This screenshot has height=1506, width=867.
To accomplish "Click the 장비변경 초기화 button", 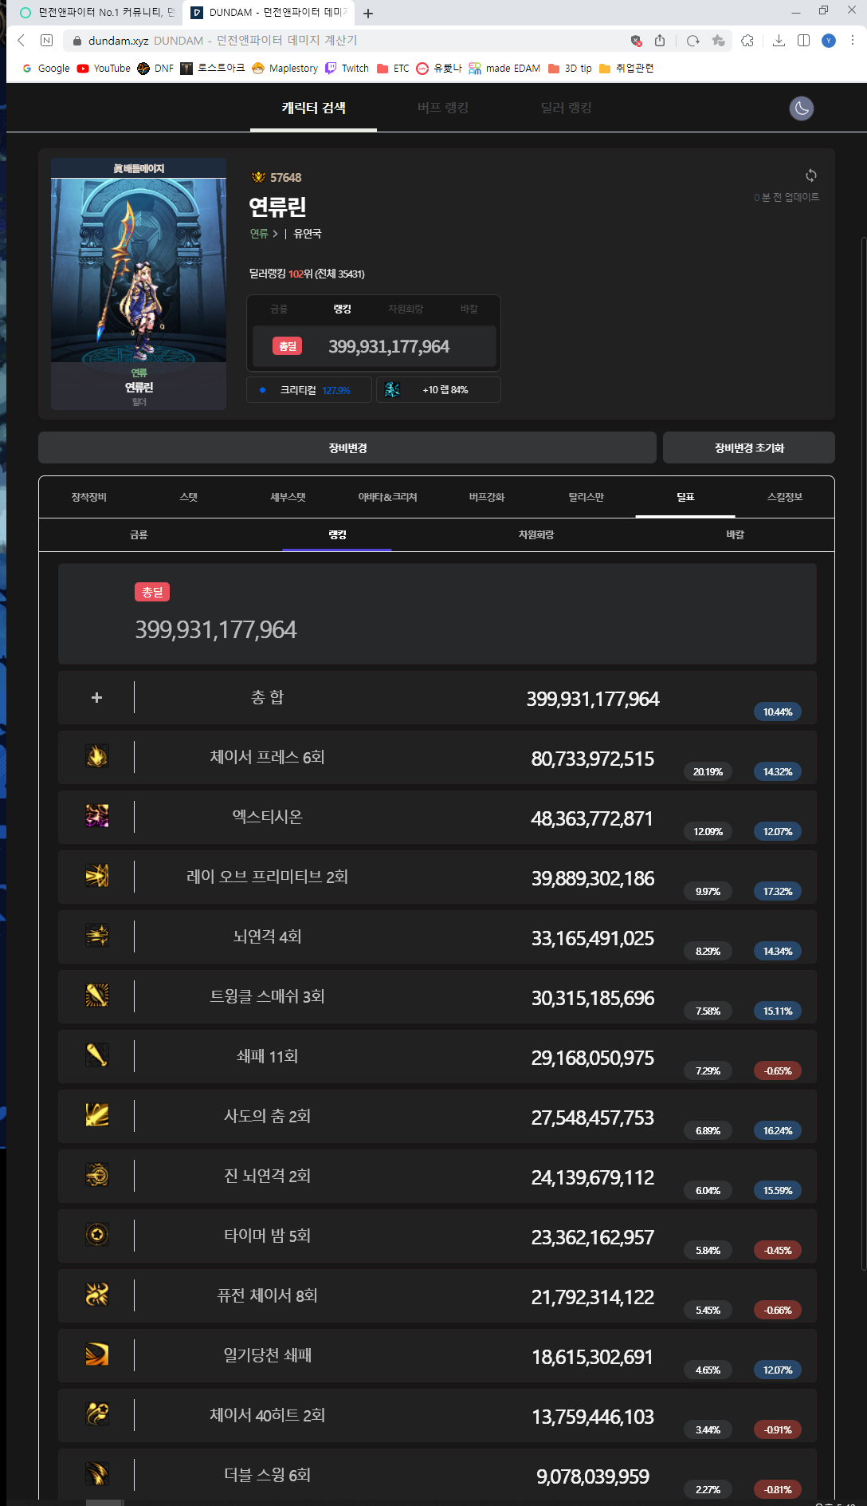I will [x=749, y=448].
